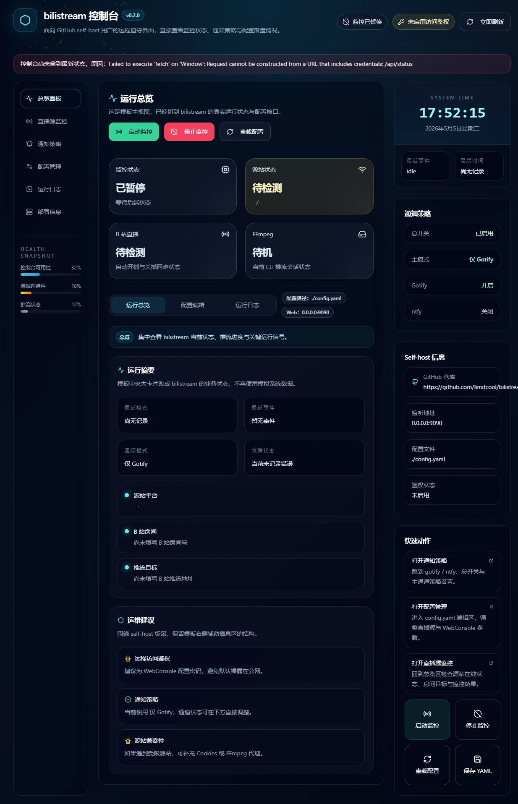The width and height of the screenshot is (518, 804).
Task: Open the 打开通知策略 quick action card
Action: click(x=453, y=571)
